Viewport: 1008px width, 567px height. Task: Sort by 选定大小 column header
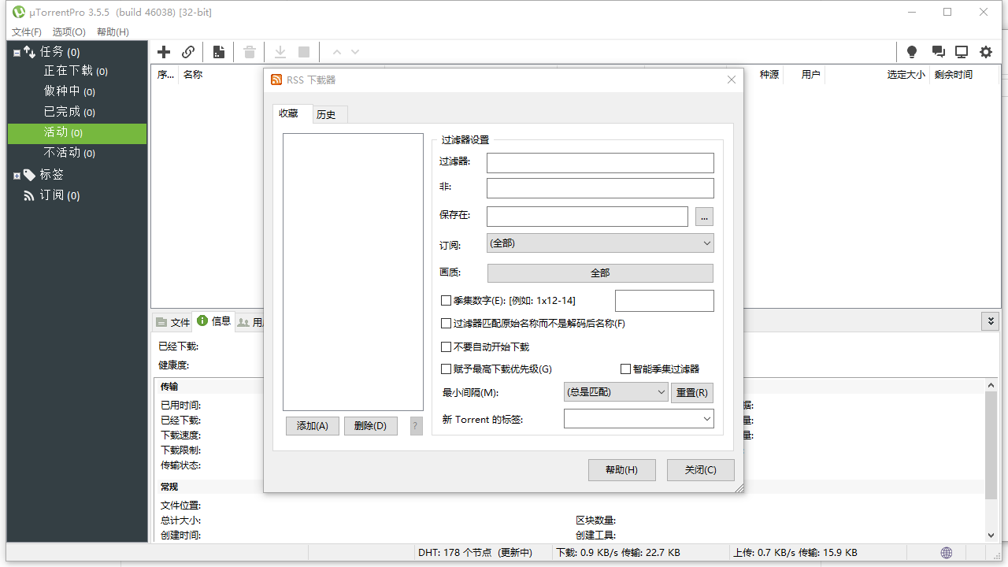pos(906,75)
